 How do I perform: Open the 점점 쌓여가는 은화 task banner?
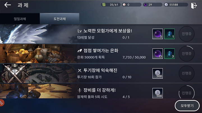pyautogui.click(x=101, y=54)
